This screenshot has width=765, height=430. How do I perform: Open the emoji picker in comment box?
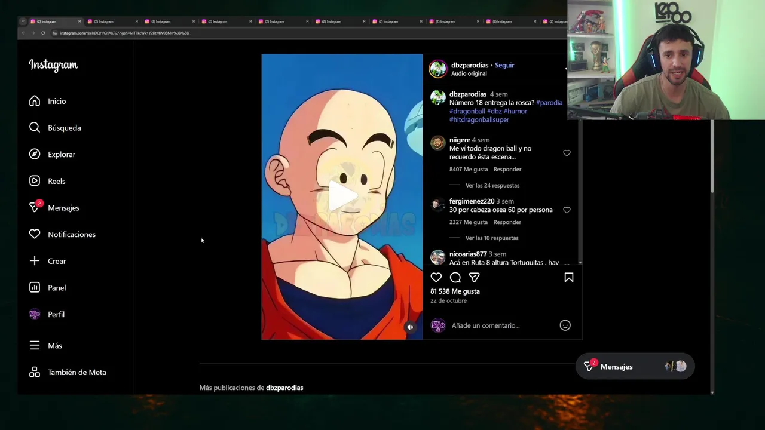tap(565, 325)
